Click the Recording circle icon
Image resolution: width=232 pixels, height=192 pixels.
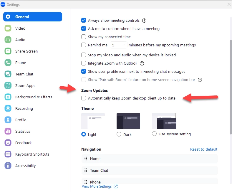[x=8, y=108]
